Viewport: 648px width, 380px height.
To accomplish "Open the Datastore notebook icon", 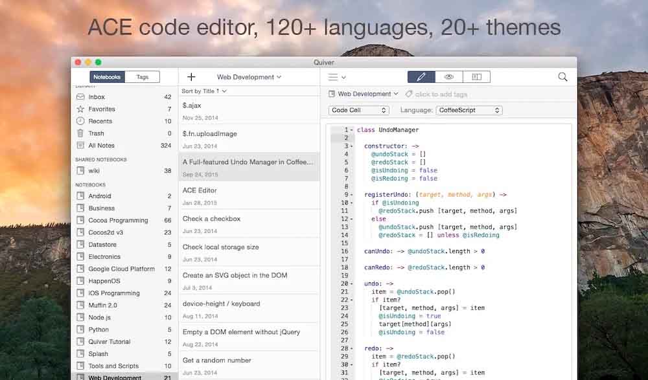I will pos(80,245).
